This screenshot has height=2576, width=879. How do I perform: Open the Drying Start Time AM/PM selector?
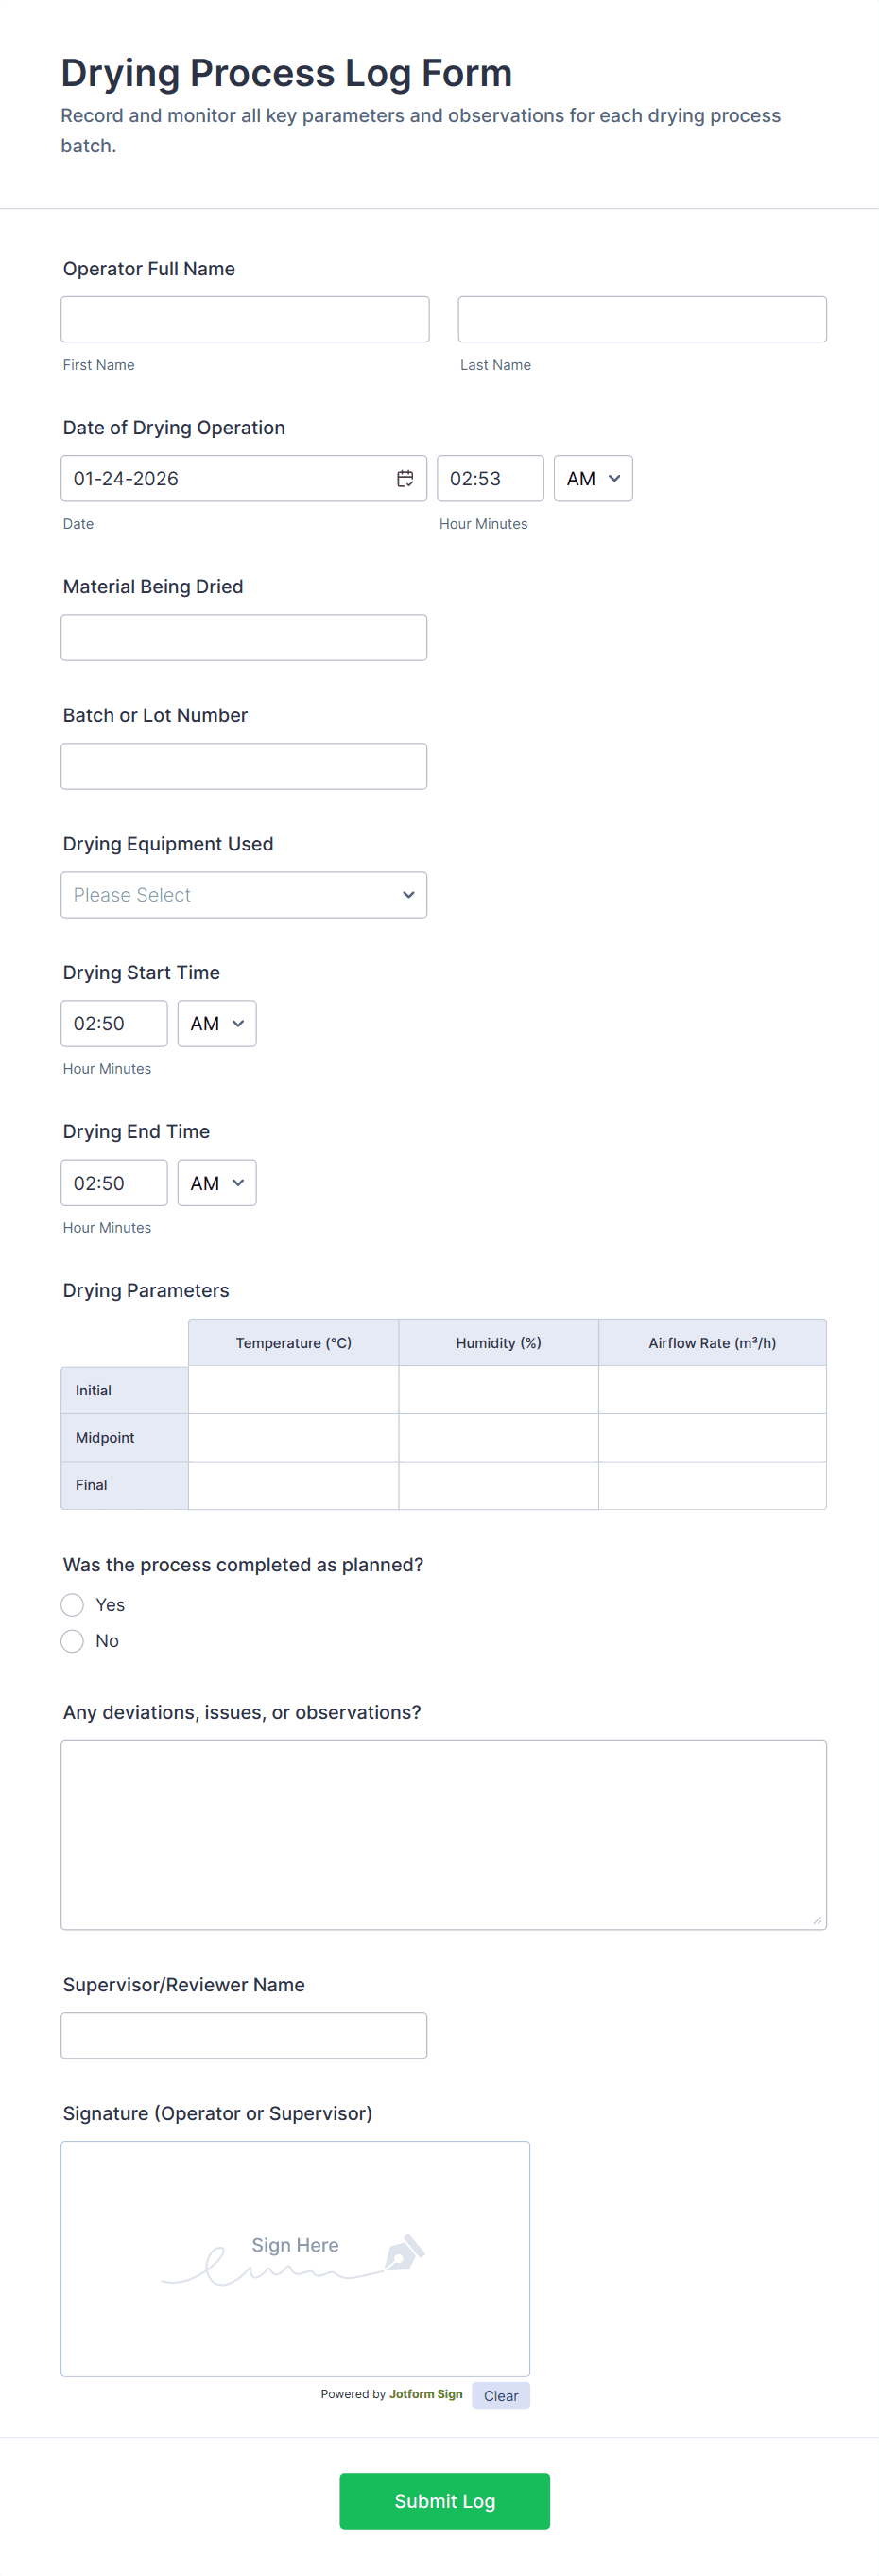pos(216,1024)
